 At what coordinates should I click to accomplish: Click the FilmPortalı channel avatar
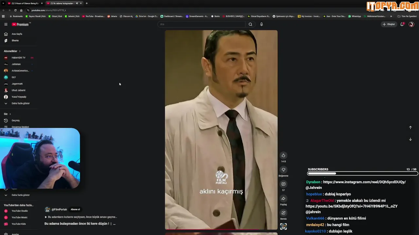(x=47, y=210)
